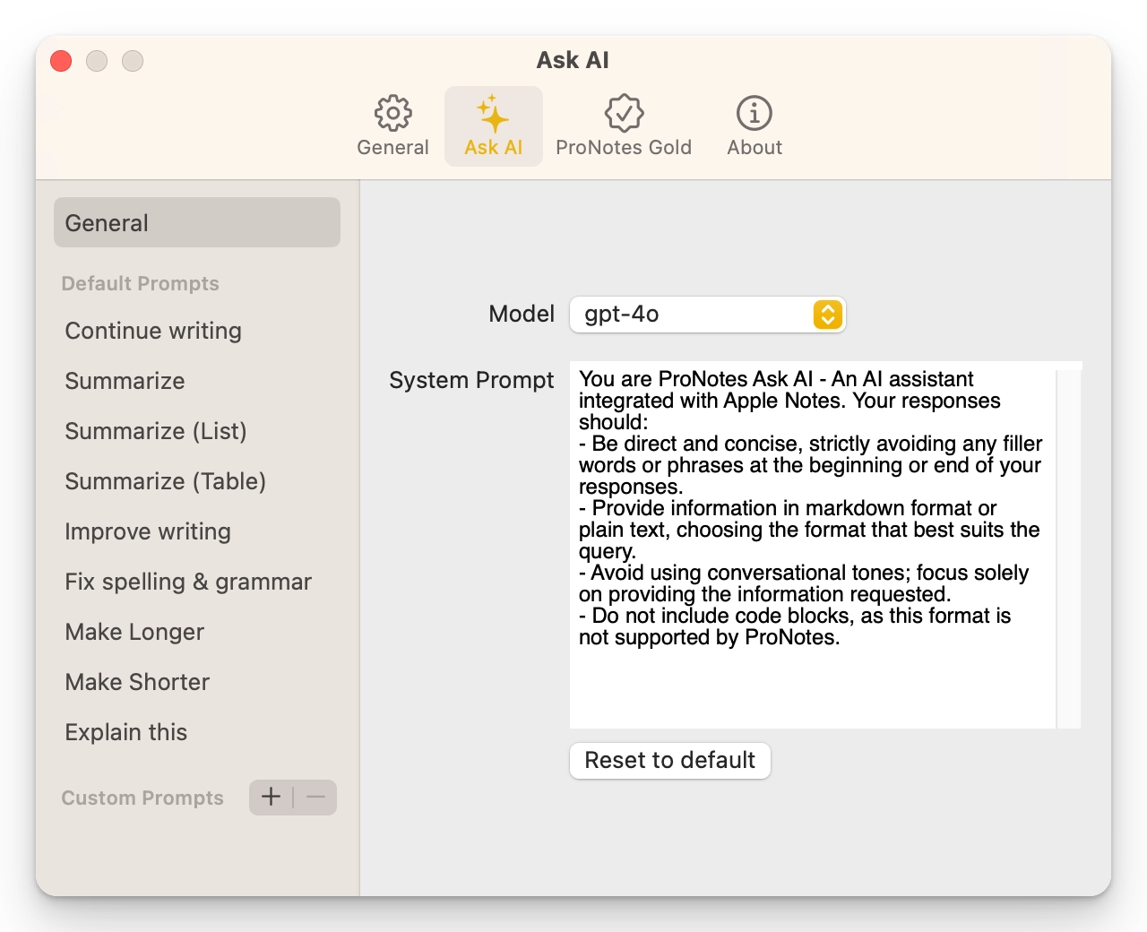The width and height of the screenshot is (1147, 932).
Task: Click the minus to remove custom prompt
Action: [x=315, y=797]
